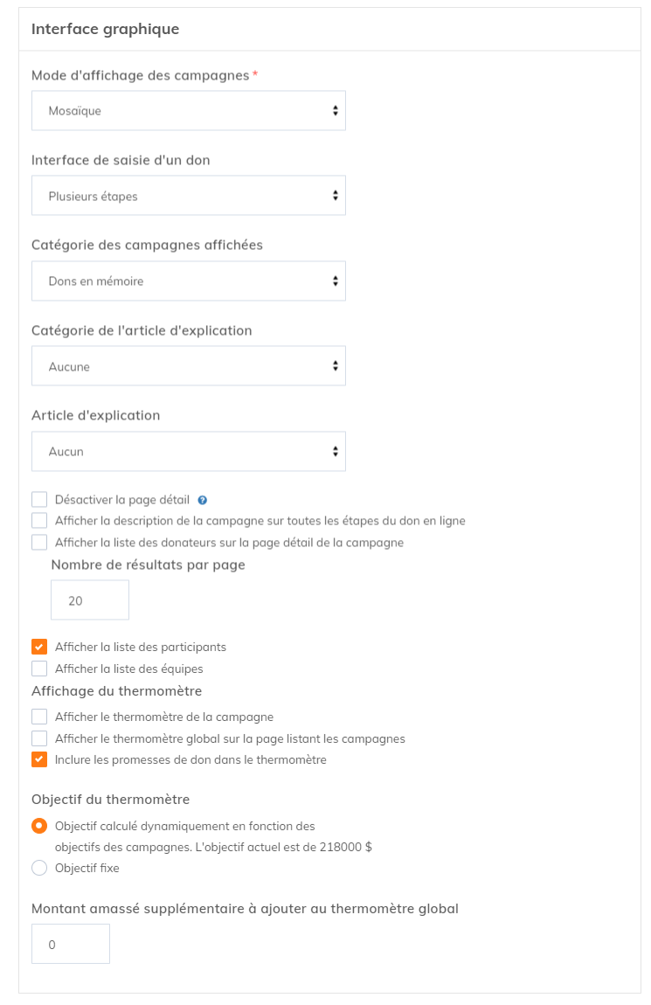Enable Afficher le thermomètre de la campagne
This screenshot has width=651, height=1005.
(x=39, y=717)
